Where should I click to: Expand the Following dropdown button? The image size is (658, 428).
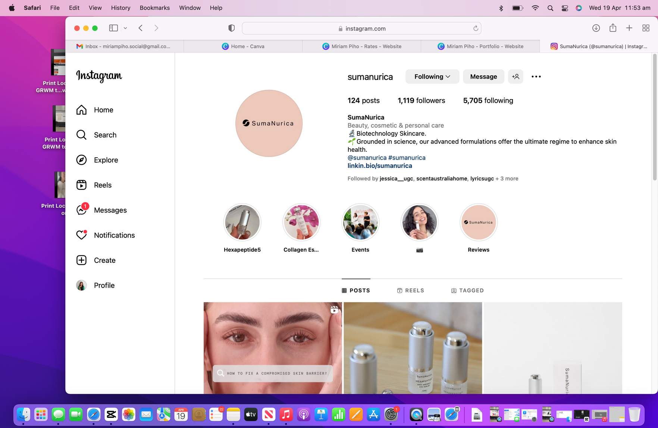pyautogui.click(x=432, y=76)
